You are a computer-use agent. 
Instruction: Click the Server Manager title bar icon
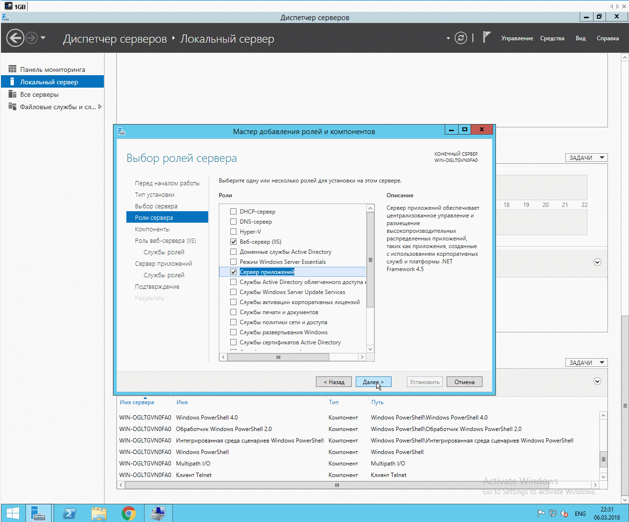click(x=5, y=17)
